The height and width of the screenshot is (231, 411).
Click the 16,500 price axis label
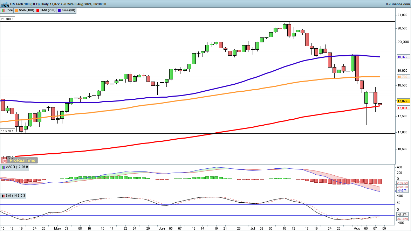point(403,149)
